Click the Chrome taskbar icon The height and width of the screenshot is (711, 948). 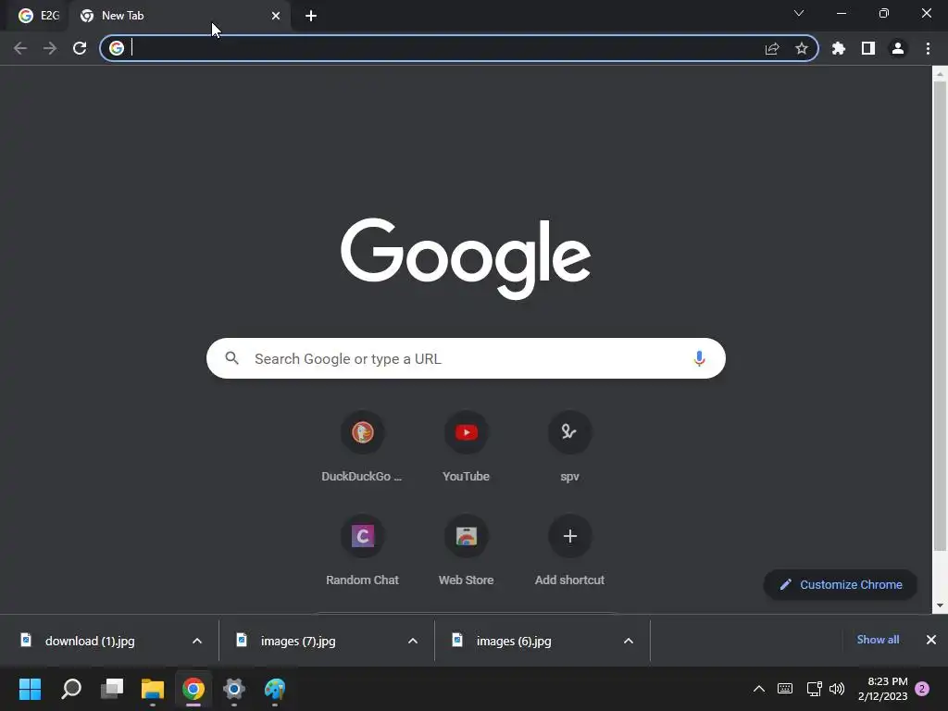(193, 689)
